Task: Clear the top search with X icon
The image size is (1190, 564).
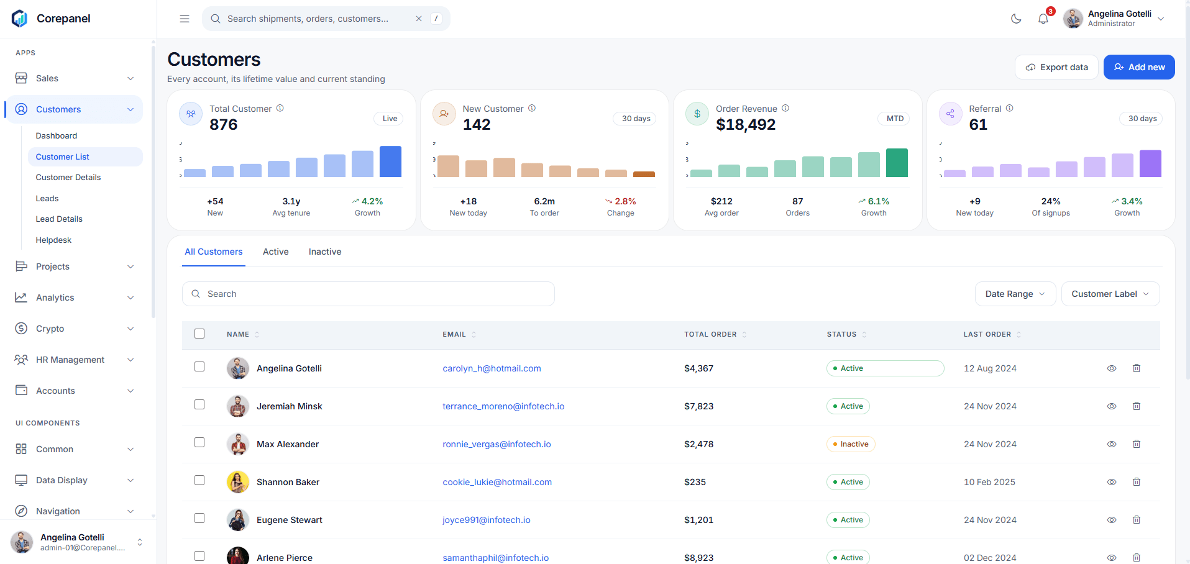Action: point(419,19)
